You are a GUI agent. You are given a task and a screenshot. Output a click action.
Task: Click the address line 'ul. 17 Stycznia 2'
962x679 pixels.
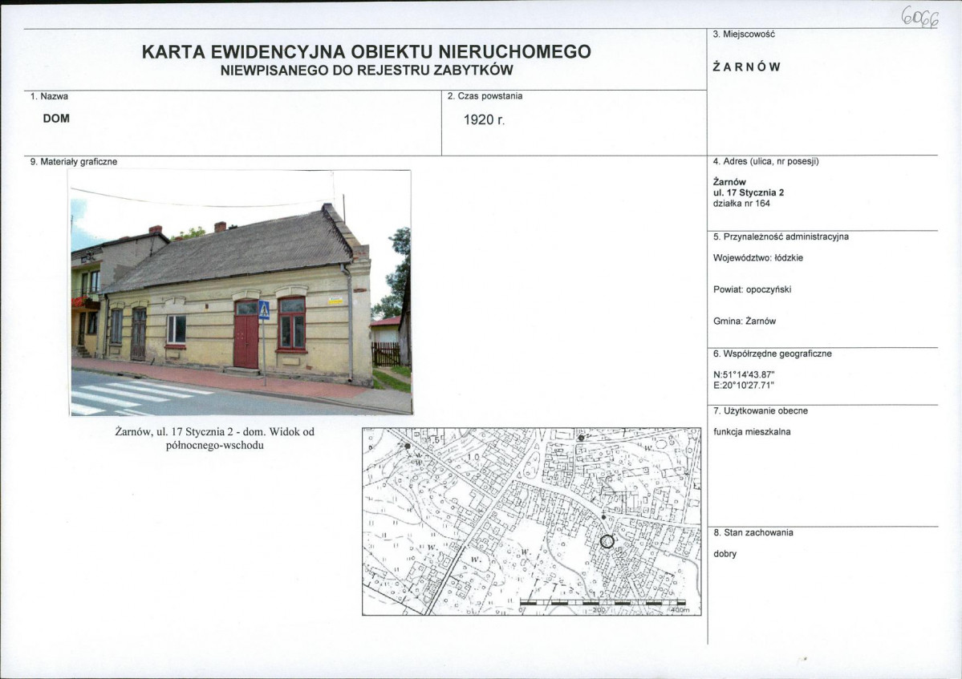[x=749, y=192]
